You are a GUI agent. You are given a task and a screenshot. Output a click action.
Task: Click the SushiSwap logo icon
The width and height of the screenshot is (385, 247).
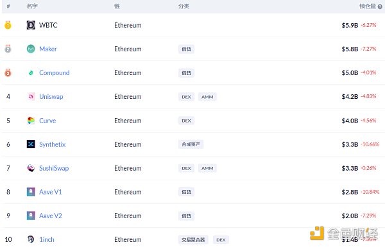(31, 168)
